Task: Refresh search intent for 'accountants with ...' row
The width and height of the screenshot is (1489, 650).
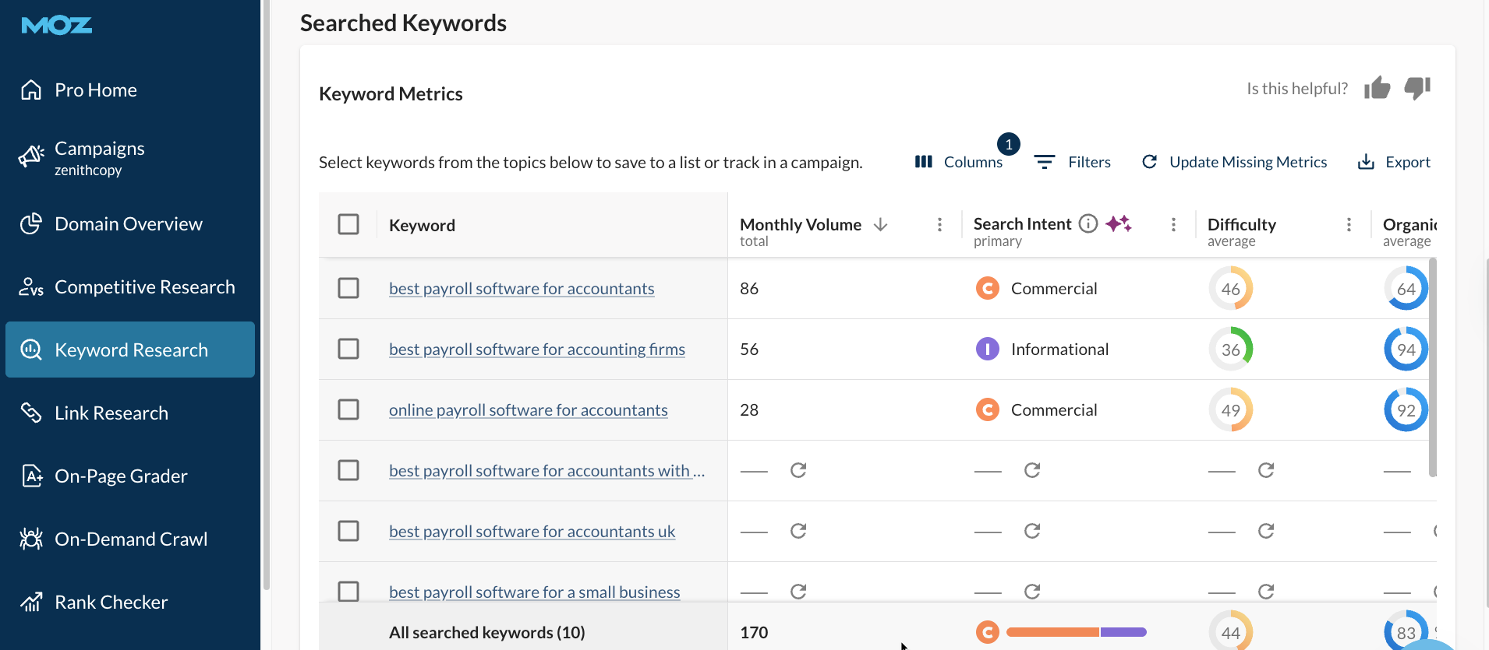Action: (1032, 470)
